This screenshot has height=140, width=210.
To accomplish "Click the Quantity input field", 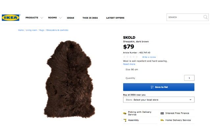I will [189, 78].
